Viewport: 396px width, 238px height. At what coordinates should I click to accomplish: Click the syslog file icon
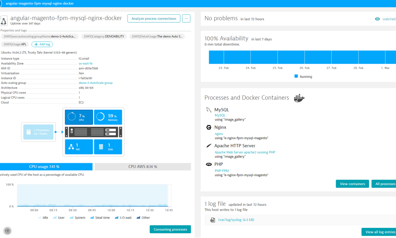(x=213, y=220)
